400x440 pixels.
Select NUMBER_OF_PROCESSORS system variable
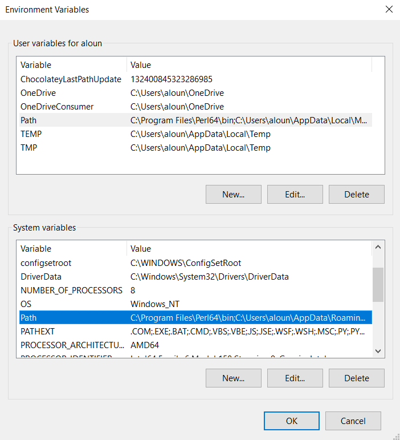[x=71, y=290]
